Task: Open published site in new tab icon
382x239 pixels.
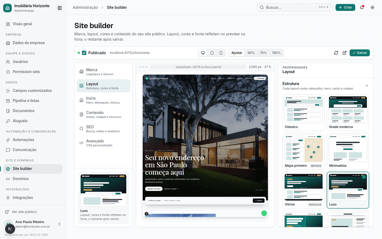Action: click(344, 53)
